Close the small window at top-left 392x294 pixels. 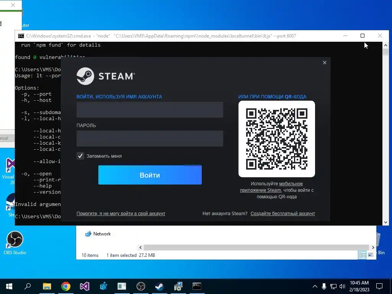tap(13, 5)
